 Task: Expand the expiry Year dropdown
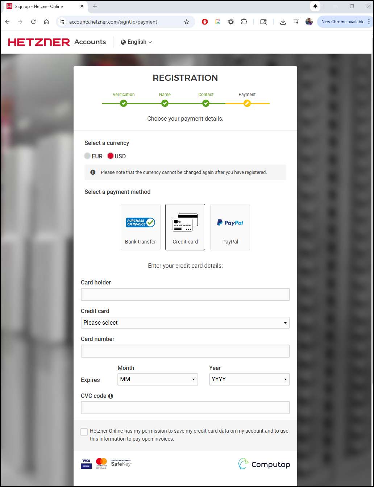tap(249, 379)
